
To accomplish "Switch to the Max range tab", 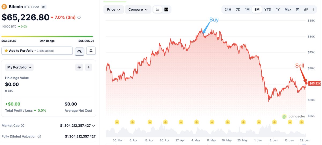I will click(288, 10).
